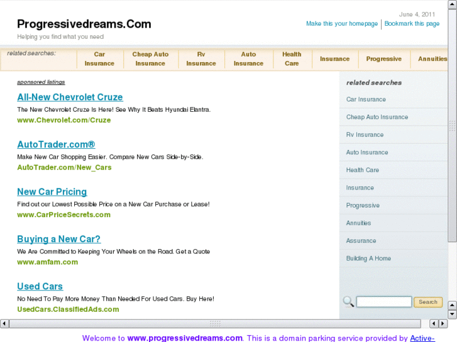The height and width of the screenshot is (342, 457).
Task: Open Annuities in top bar
Action: (x=432, y=59)
